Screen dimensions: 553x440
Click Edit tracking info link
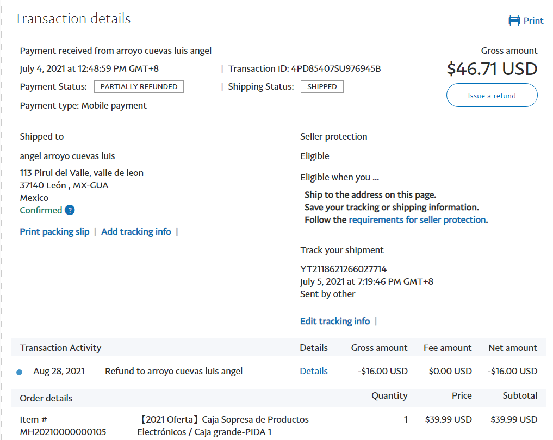[335, 321]
